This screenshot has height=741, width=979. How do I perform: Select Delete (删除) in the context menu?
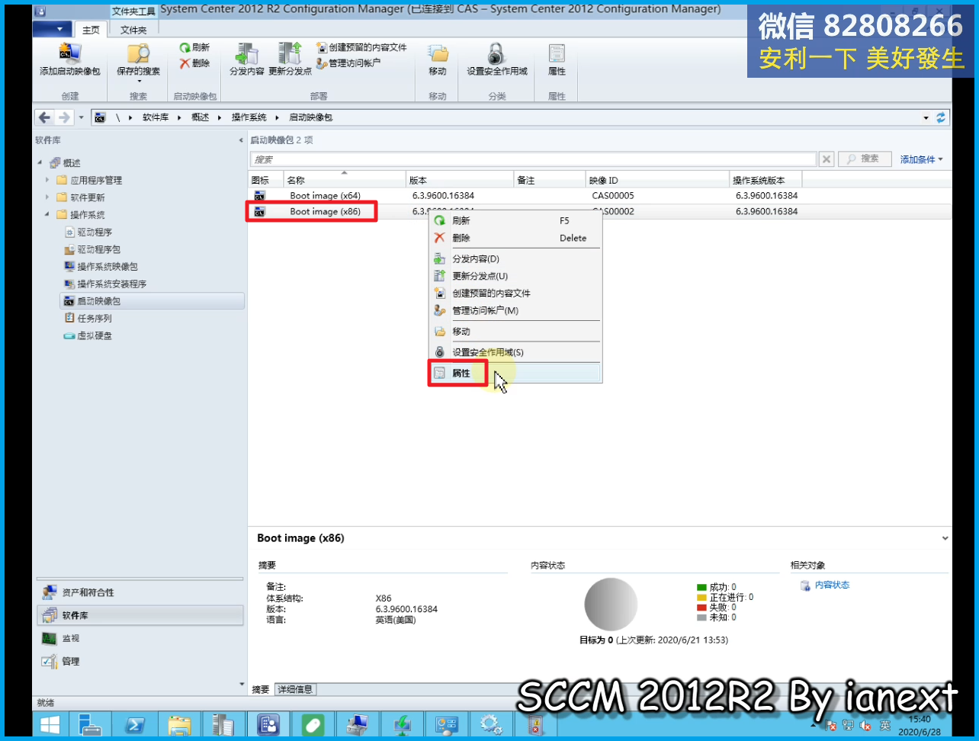(x=515, y=238)
